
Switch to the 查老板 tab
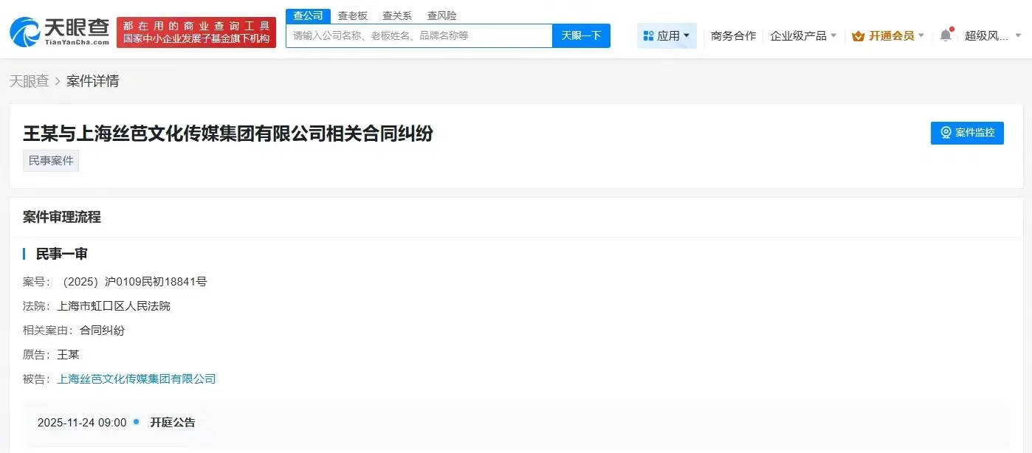(352, 15)
